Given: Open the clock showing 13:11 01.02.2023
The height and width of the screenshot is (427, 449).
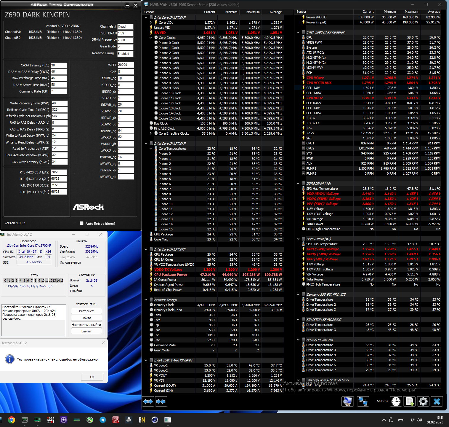Looking at the screenshot, I should 435,420.
